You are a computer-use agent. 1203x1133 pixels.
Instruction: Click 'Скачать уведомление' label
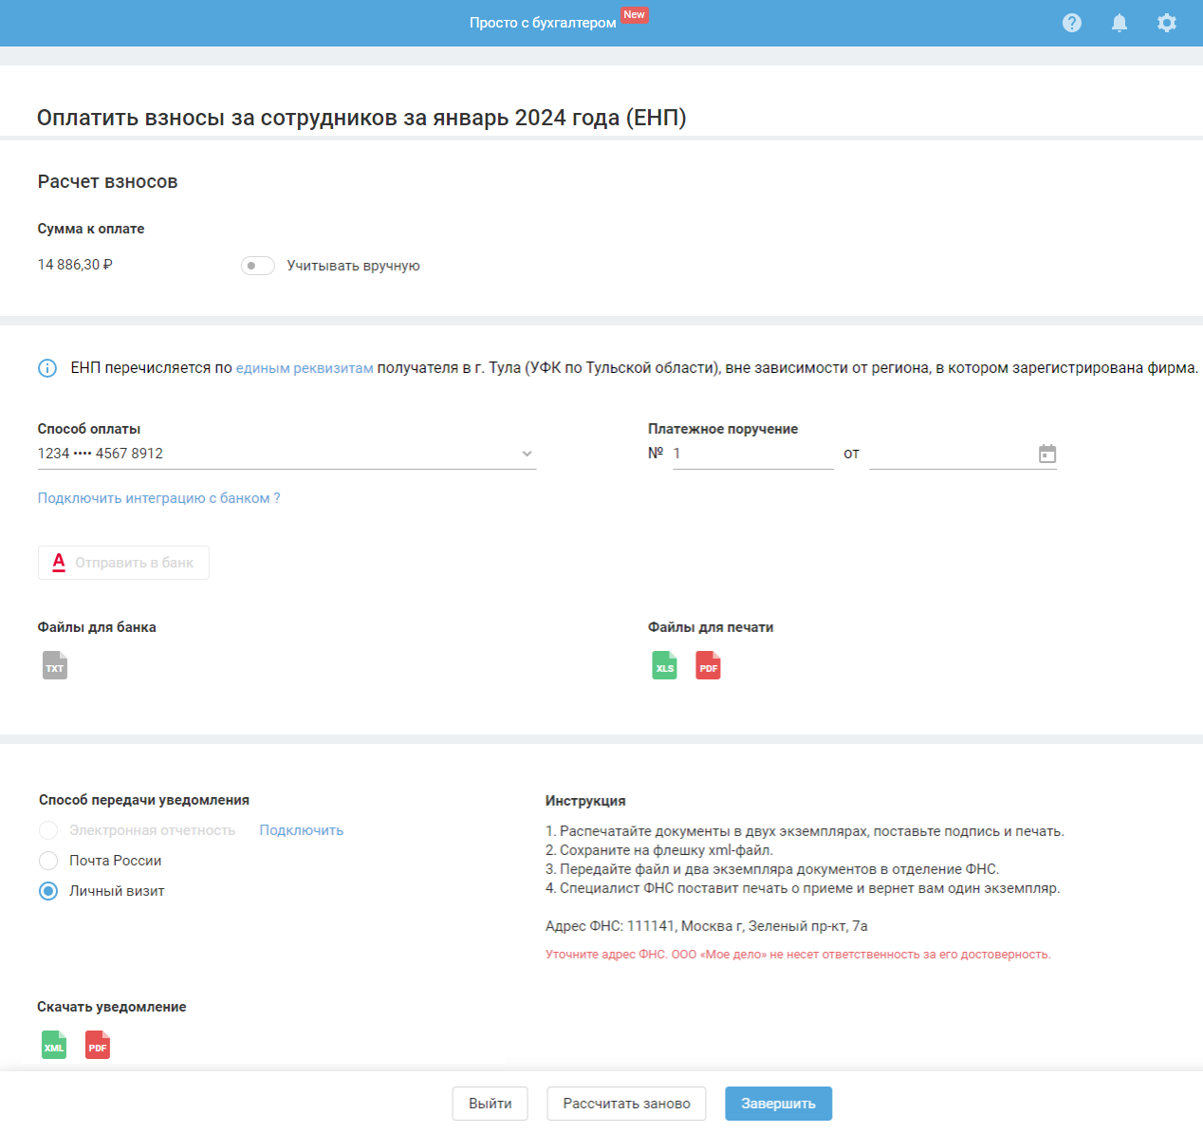[112, 1007]
